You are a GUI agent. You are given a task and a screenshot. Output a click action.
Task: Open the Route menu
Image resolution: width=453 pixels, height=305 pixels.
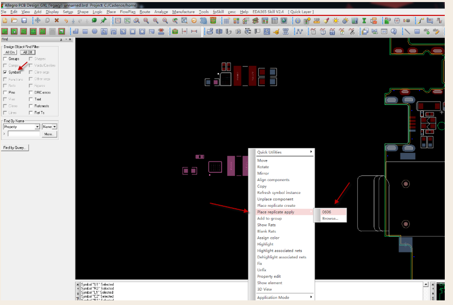click(144, 12)
